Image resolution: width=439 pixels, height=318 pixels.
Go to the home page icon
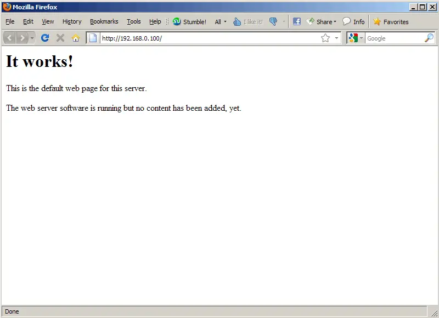click(76, 38)
